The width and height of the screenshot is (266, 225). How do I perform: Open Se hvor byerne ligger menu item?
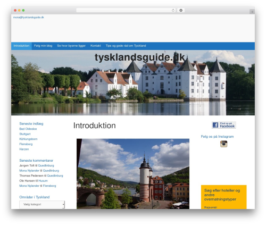point(71,46)
